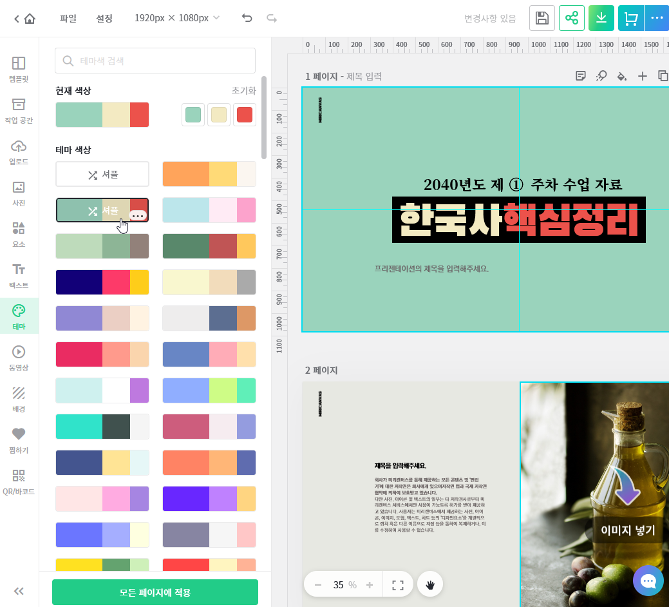The width and height of the screenshot is (669, 607).
Task: Open the home icon in top bar
Action: tap(30, 18)
